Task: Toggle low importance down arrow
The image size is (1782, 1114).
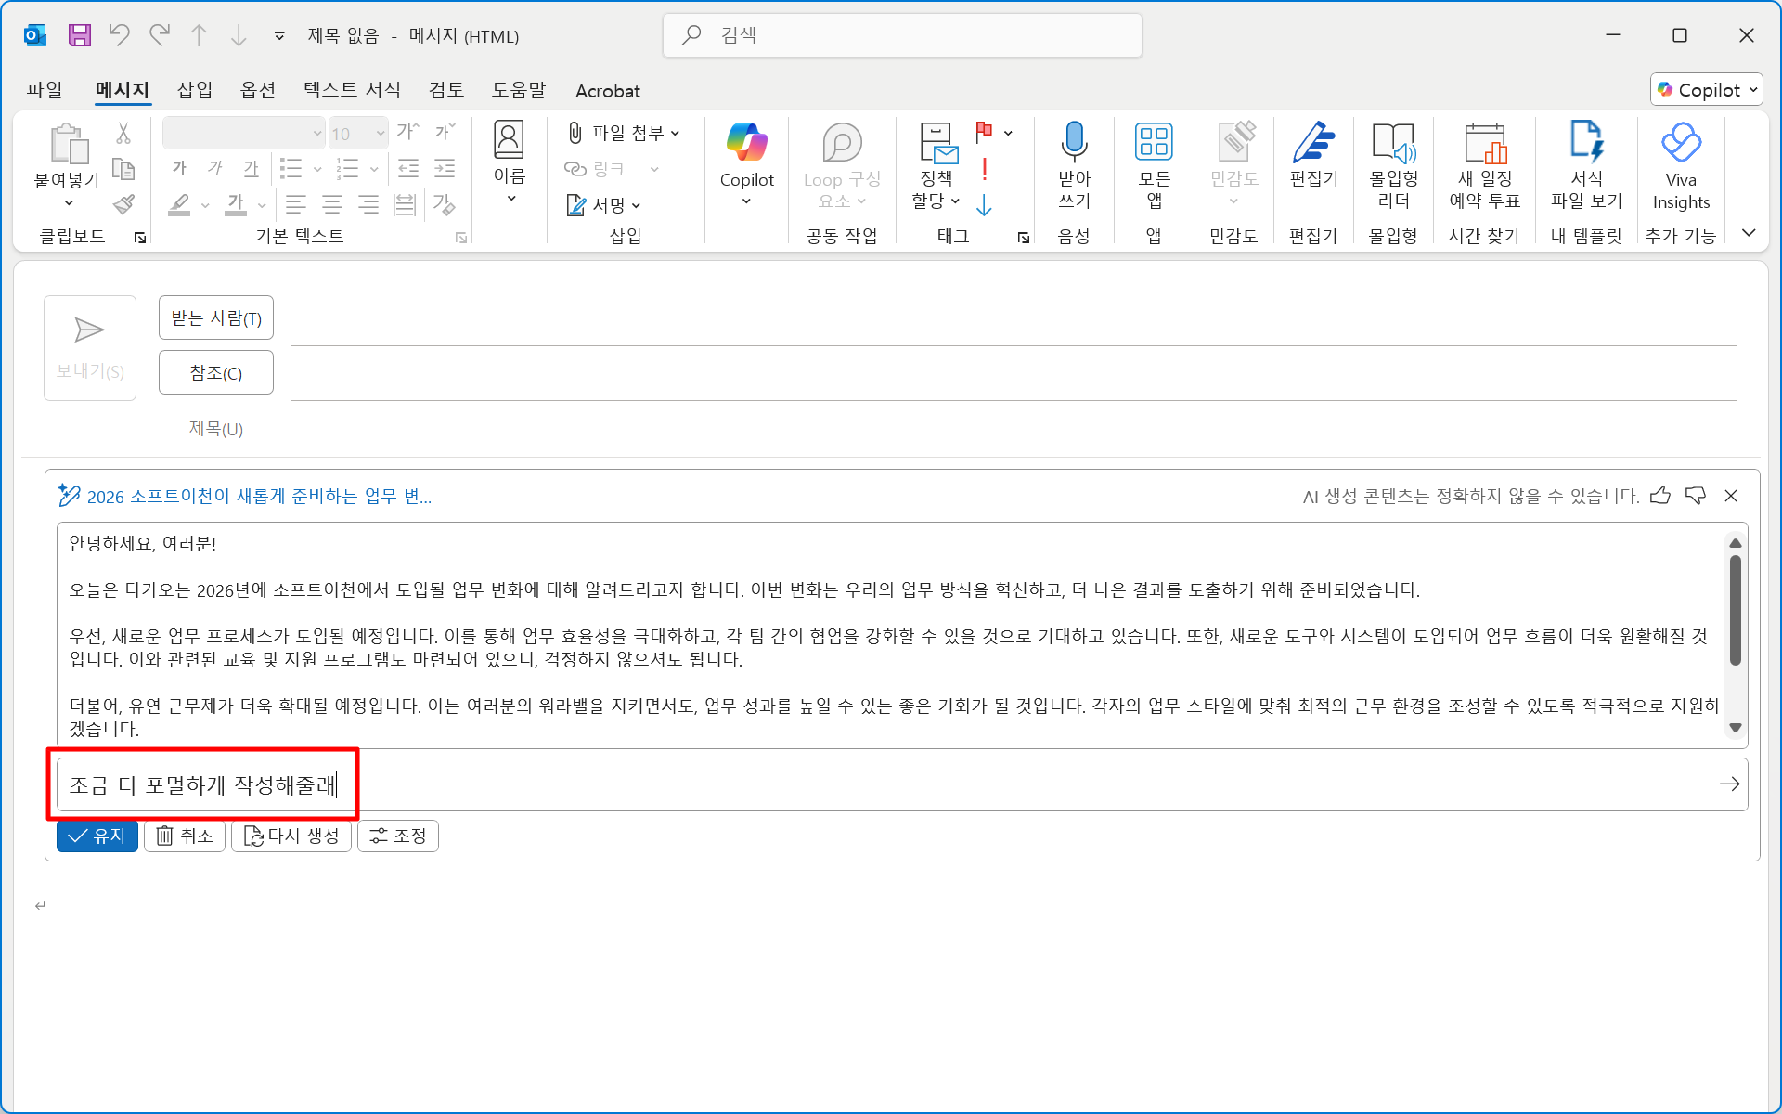Action: click(984, 205)
